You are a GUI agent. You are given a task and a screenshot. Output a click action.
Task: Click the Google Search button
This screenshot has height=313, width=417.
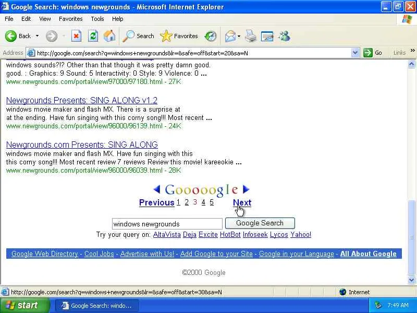pyautogui.click(x=260, y=223)
